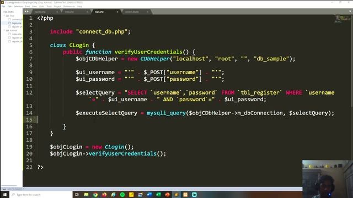Select login.php in the sidebar
This screenshot has height=198, width=353.
15,23
